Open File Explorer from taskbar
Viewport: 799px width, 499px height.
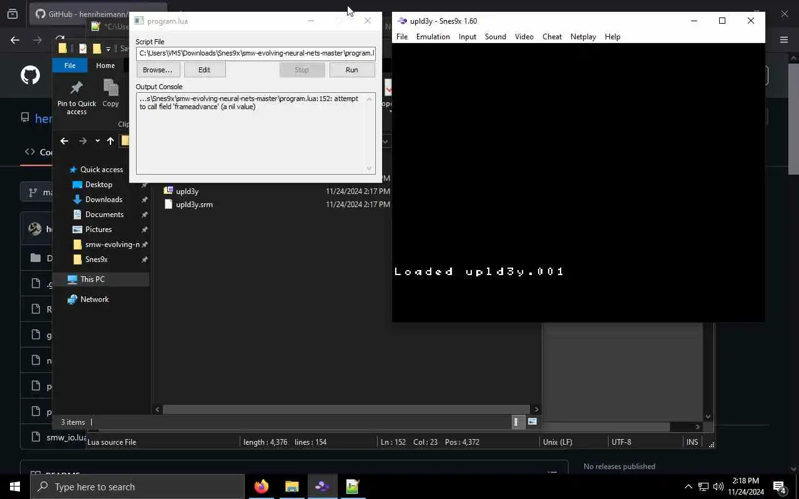(292, 487)
